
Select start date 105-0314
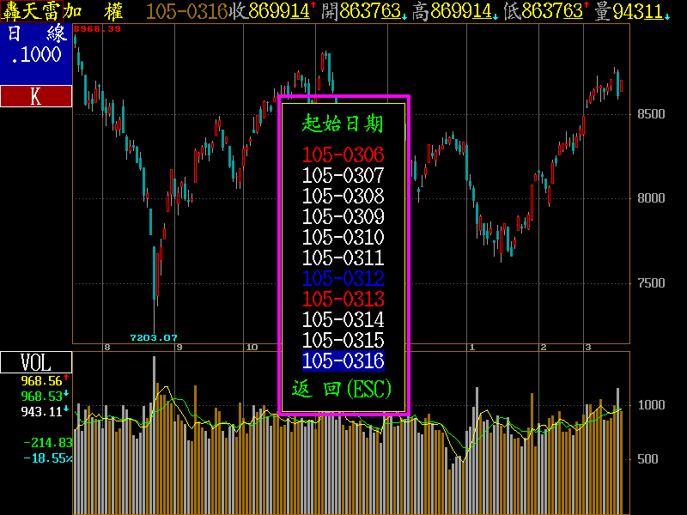343,320
